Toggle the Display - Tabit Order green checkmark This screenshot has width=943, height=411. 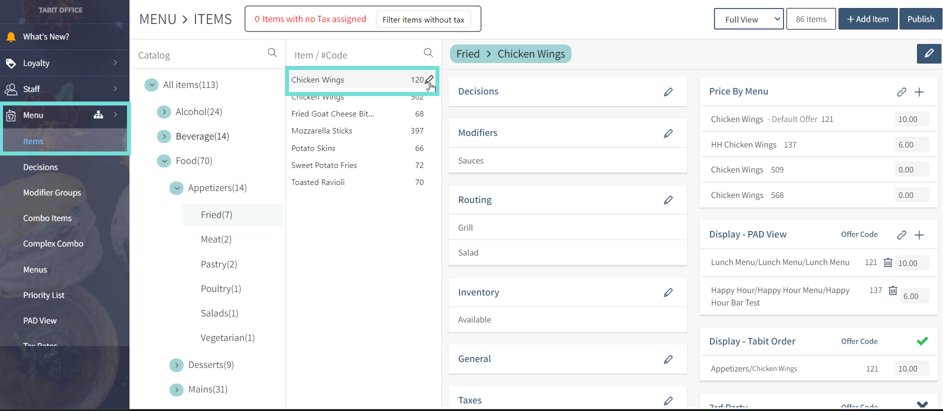coord(922,341)
